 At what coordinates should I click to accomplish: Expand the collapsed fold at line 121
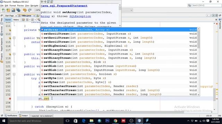[14, 66]
